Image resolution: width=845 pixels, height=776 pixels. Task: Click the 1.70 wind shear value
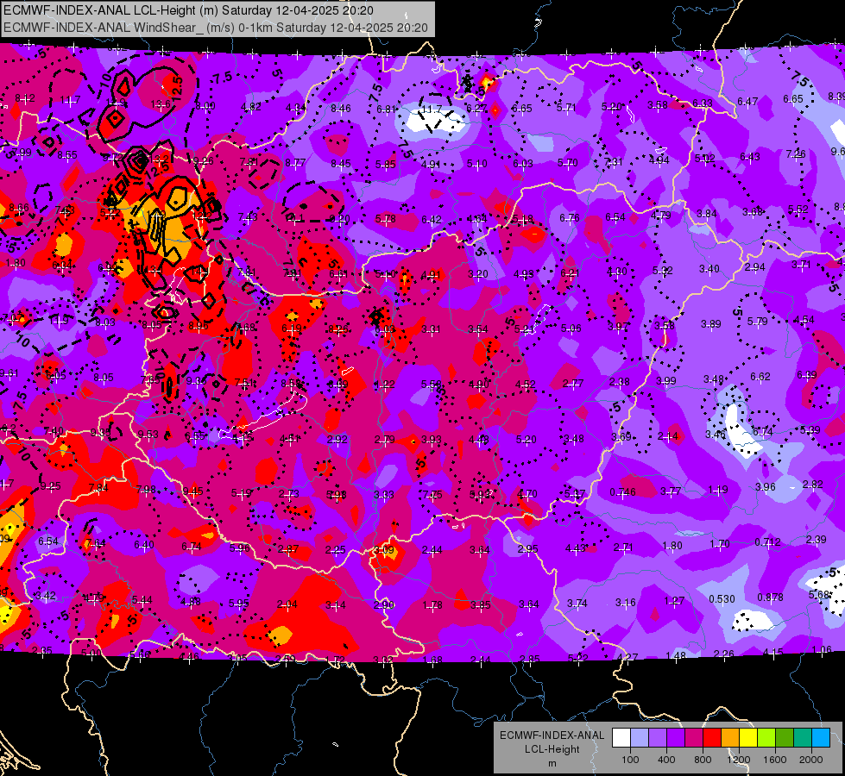coord(720,544)
